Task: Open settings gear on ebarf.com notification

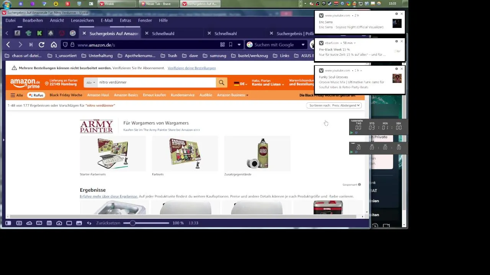Action: pos(397,41)
